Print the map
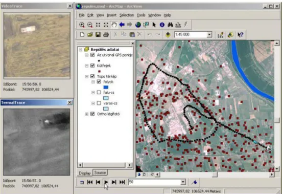283x194 pixels. coord(106,34)
